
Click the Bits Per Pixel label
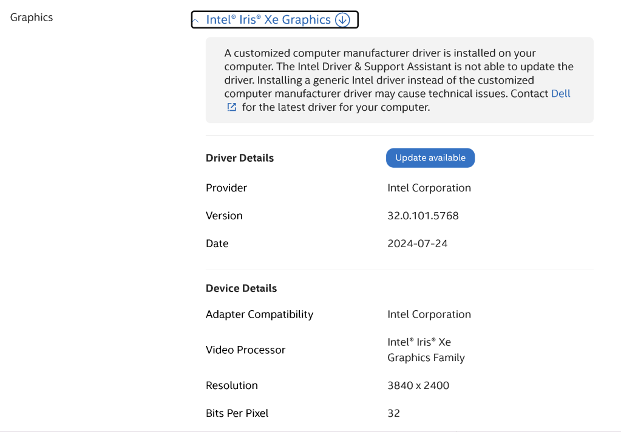(x=237, y=413)
